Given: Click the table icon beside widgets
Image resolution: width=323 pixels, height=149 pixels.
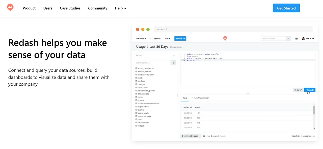Looking at the screenshot, I should pyautogui.click(x=136, y=126).
